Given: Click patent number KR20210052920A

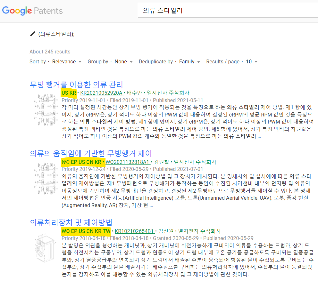Looking at the screenshot, I should click(101, 93).
